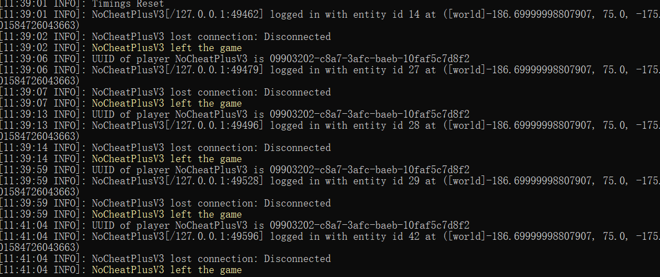Click the "entity id 42" login text

point(388,236)
